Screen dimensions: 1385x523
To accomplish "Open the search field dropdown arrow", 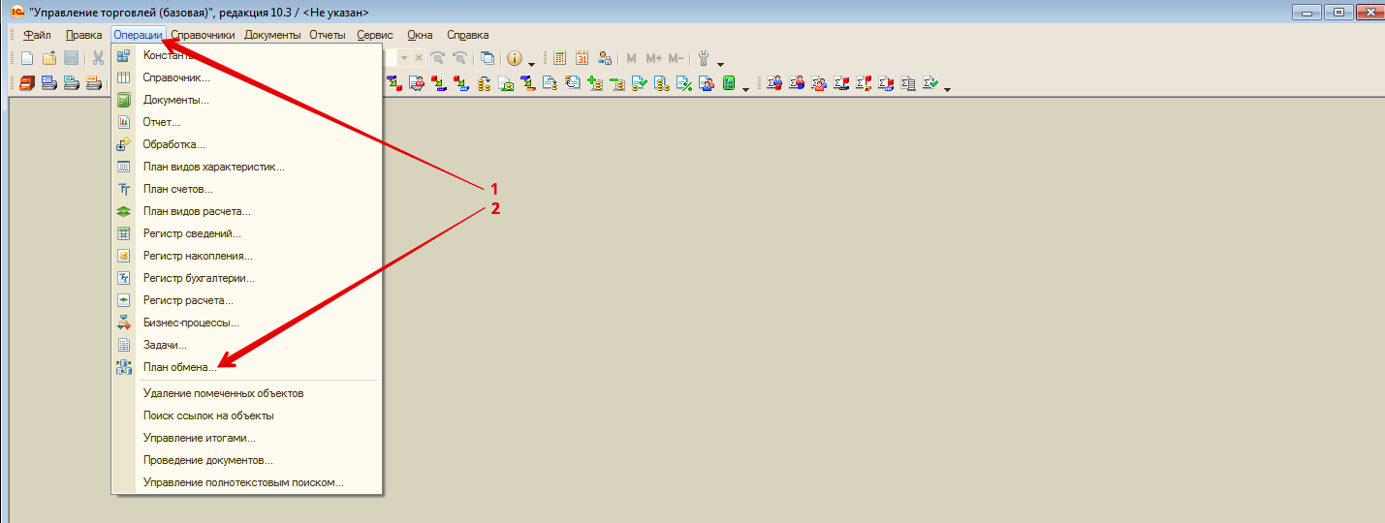I will click(404, 58).
